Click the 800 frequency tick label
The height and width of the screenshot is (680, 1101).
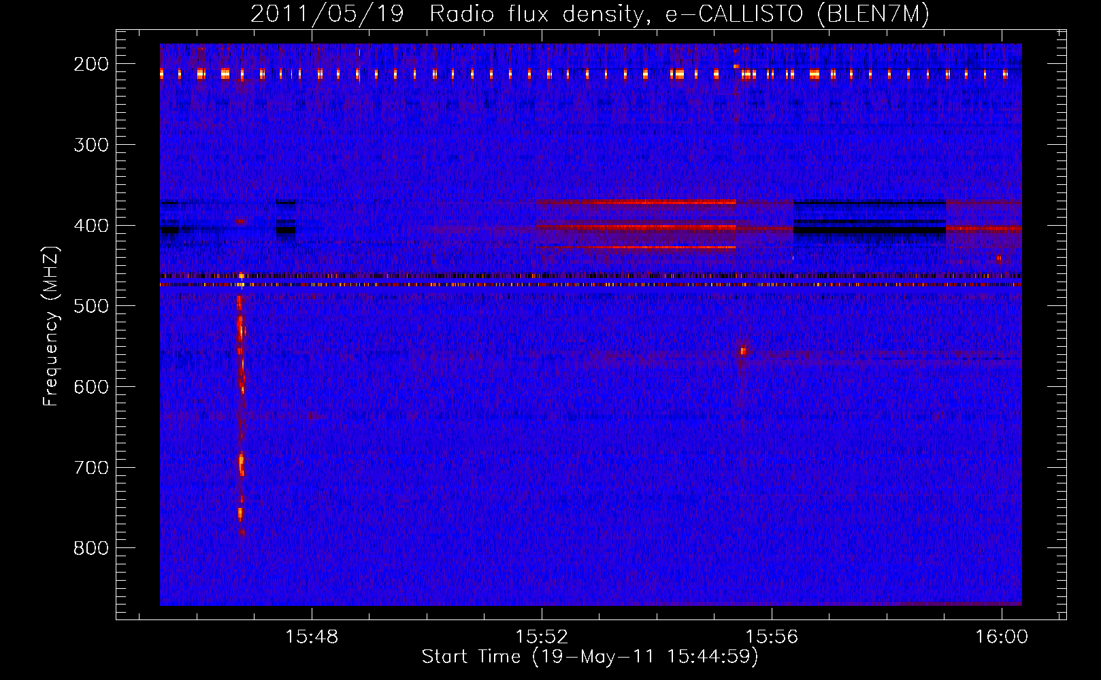pyautogui.click(x=91, y=548)
